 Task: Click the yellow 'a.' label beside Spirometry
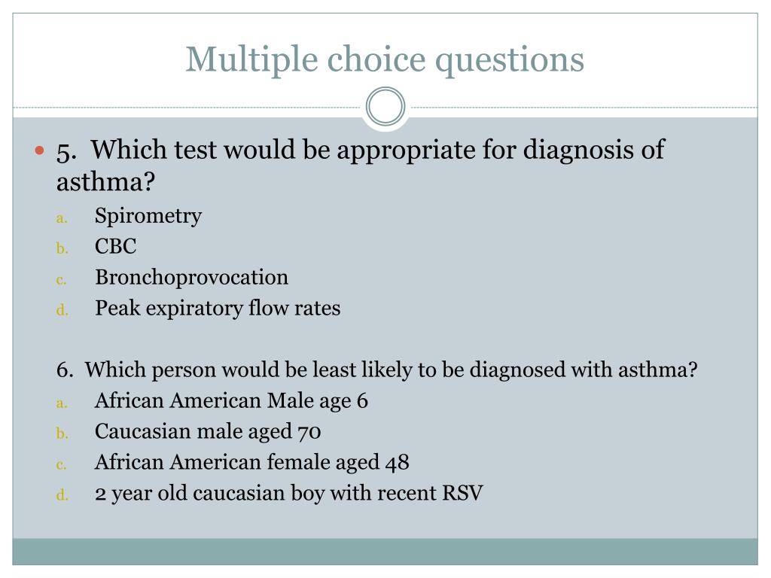pos(62,218)
